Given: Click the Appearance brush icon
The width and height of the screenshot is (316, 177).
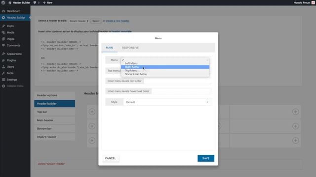Looking at the screenshot, I should click(x=3, y=54).
